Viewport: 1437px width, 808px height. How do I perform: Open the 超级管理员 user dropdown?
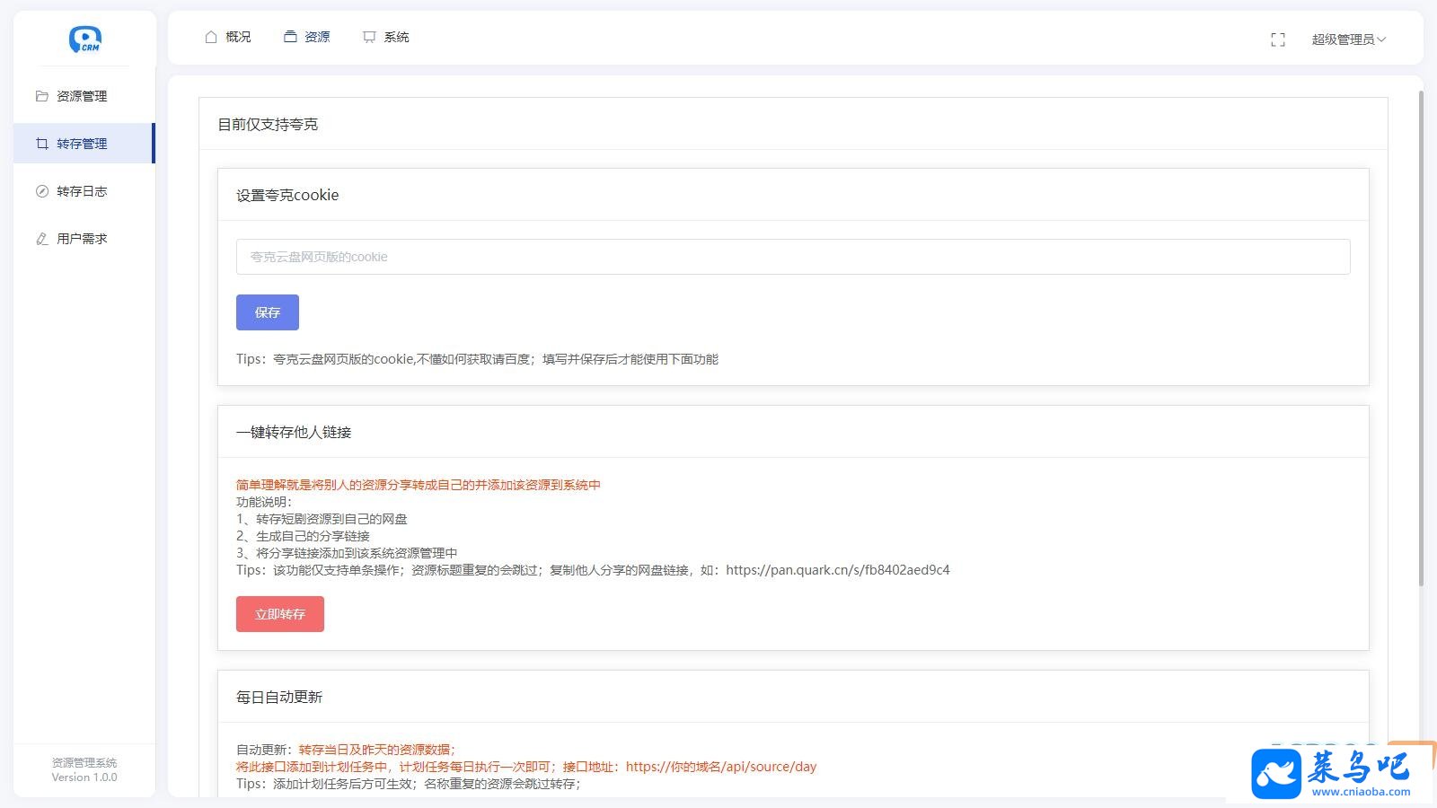tap(1348, 40)
